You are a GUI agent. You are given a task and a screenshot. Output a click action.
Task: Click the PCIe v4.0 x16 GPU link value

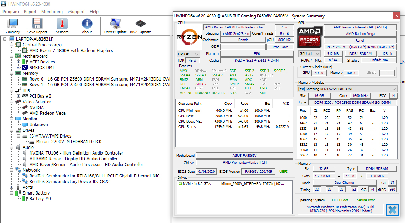360,47
